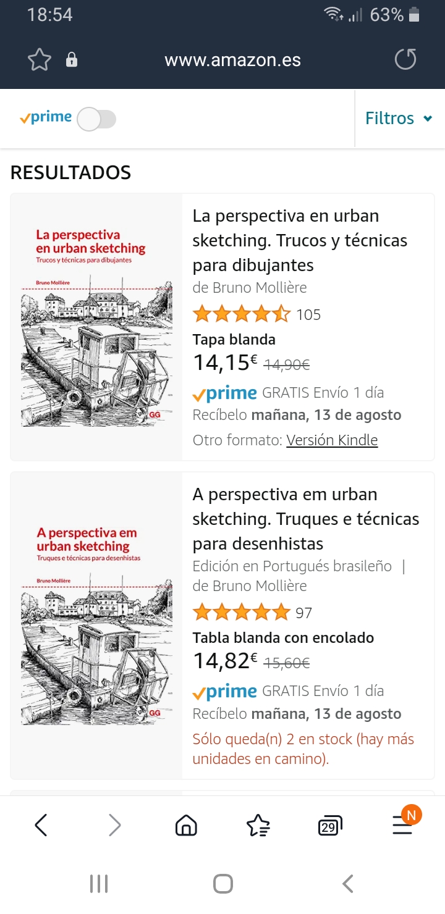445x914 pixels.
Task: Tap the browser forward arrow
Action: tap(115, 825)
